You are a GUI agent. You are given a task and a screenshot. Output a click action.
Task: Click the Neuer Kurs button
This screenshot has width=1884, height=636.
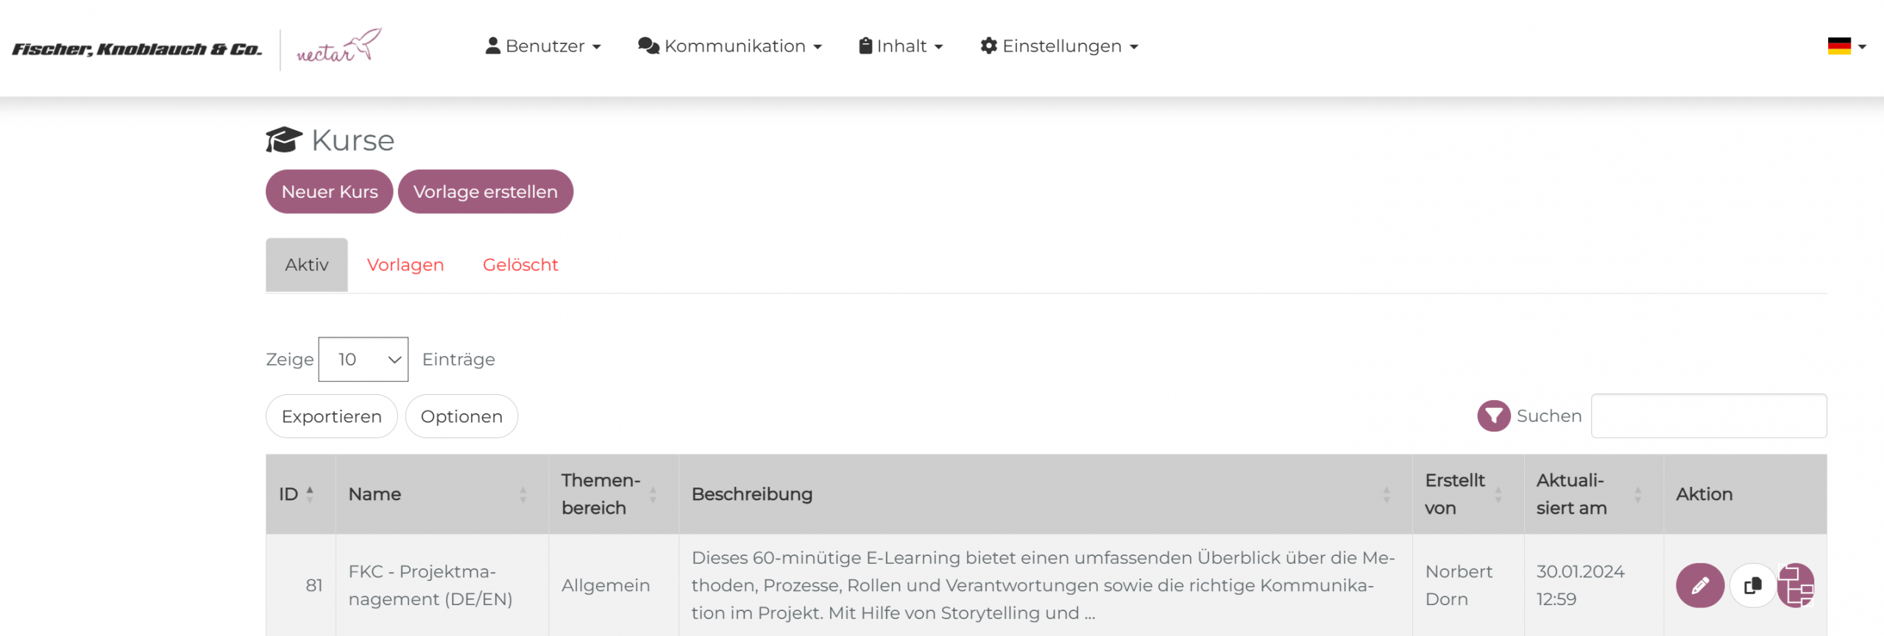pos(330,192)
